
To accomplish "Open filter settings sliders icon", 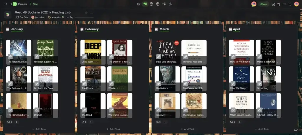I will coord(279,4).
